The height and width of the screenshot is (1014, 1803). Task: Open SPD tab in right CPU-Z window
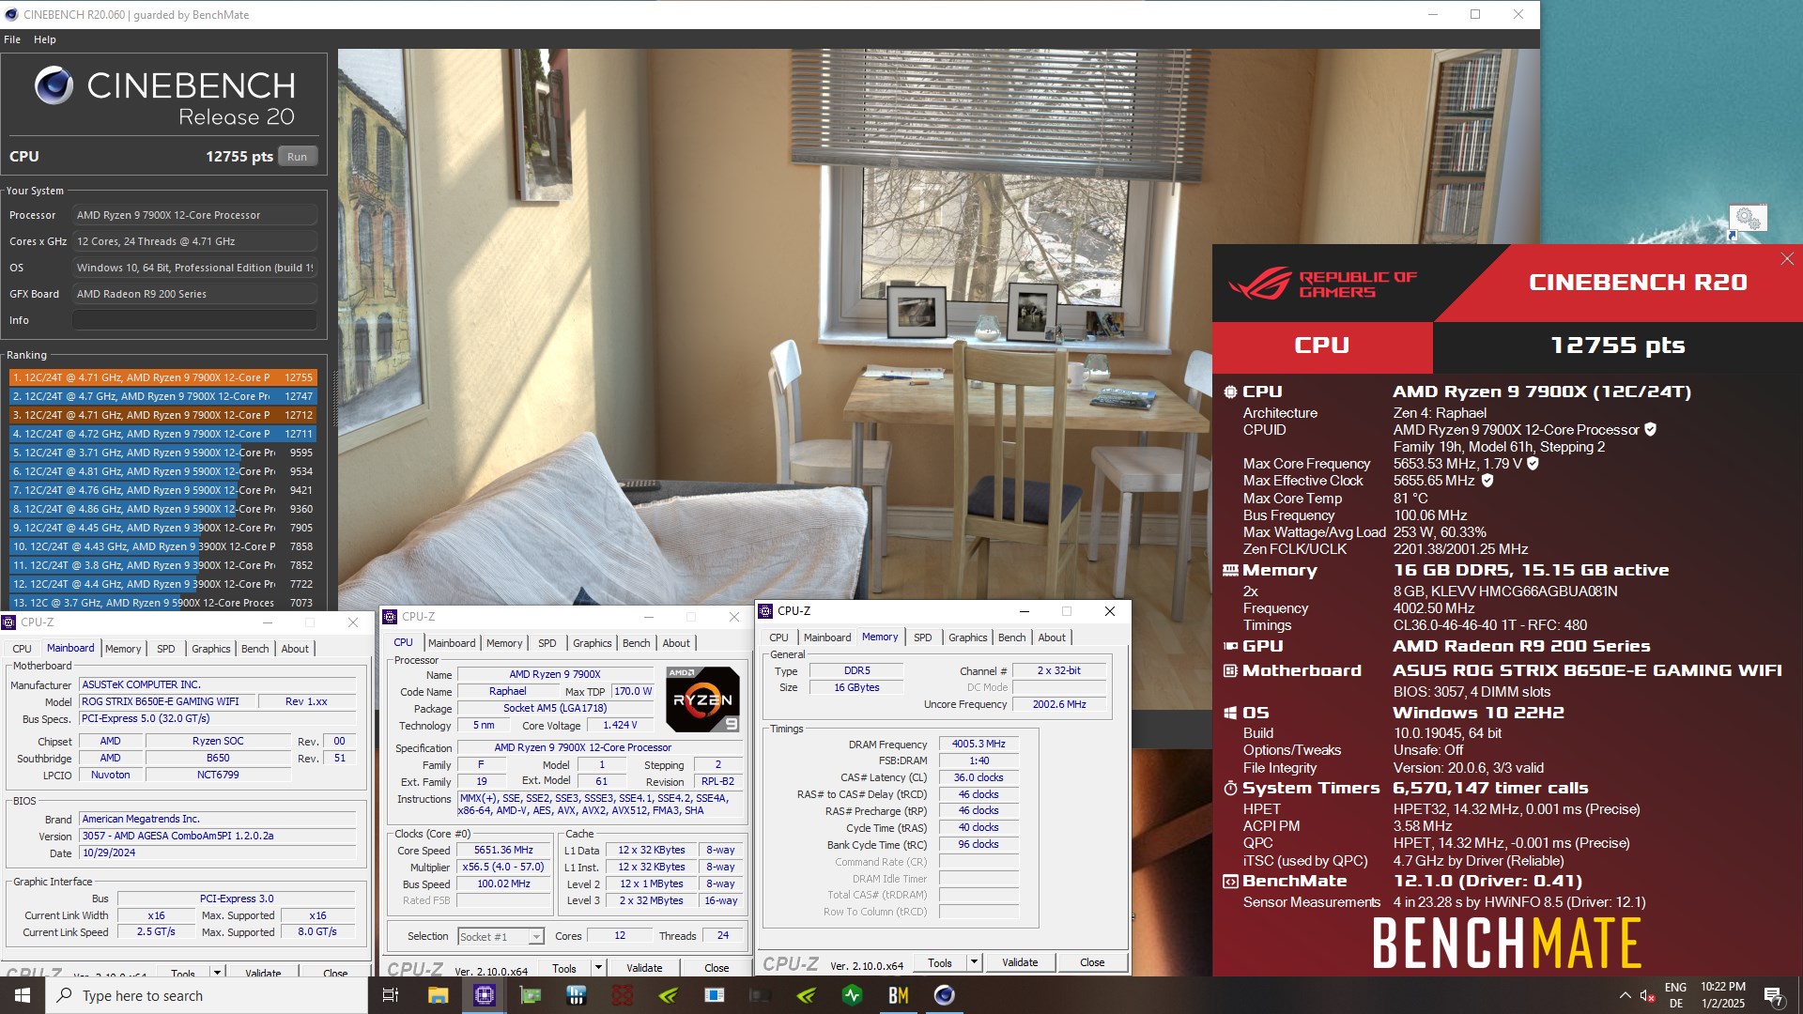click(x=922, y=638)
